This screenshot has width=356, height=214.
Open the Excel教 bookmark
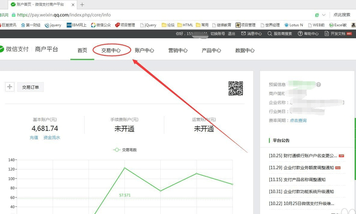pyautogui.click(x=338, y=25)
